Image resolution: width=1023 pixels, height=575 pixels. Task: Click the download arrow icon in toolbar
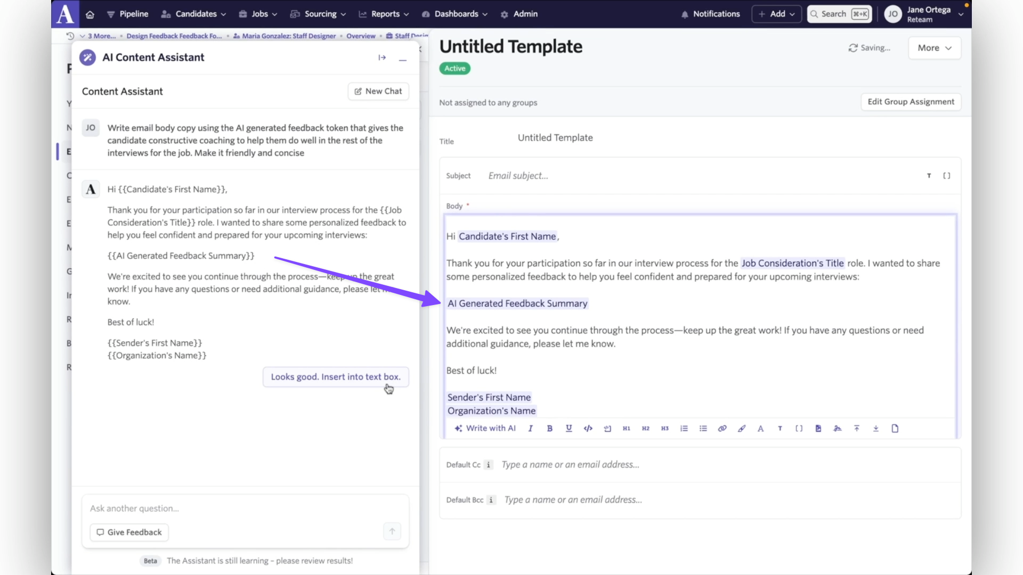(x=876, y=428)
